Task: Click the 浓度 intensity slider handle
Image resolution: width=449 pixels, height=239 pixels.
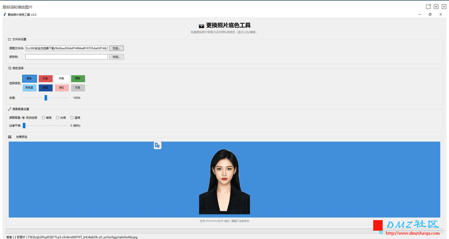Action: [46, 98]
